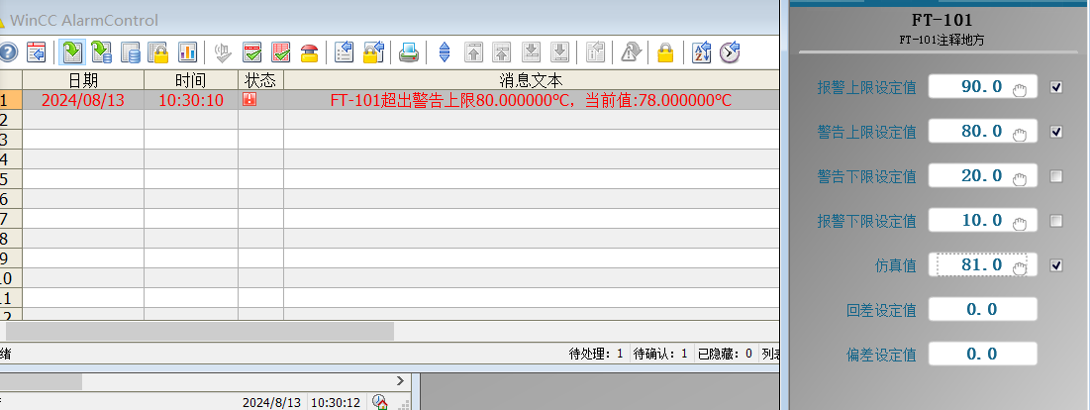Click the 消息文本 column header
The width and height of the screenshot is (1090, 410).
[531, 79]
